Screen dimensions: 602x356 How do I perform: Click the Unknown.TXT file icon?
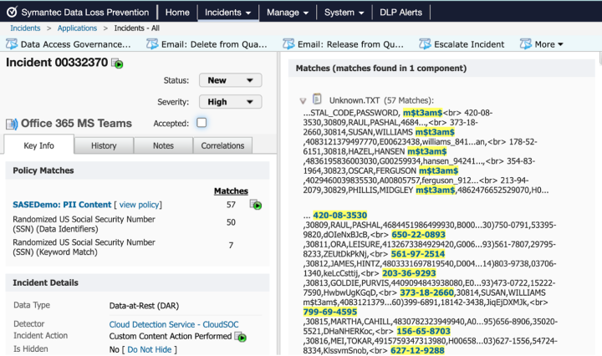tap(317, 99)
